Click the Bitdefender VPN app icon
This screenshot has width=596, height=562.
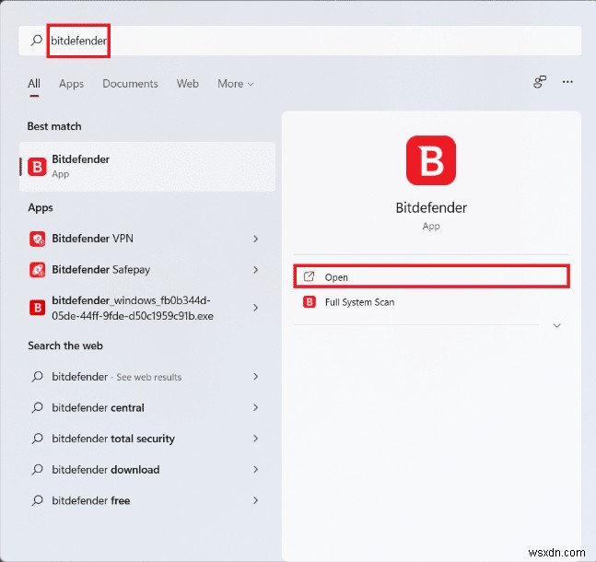click(37, 239)
